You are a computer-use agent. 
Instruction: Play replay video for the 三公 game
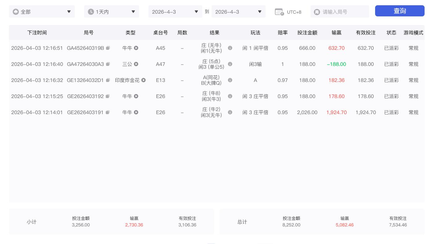point(136,64)
